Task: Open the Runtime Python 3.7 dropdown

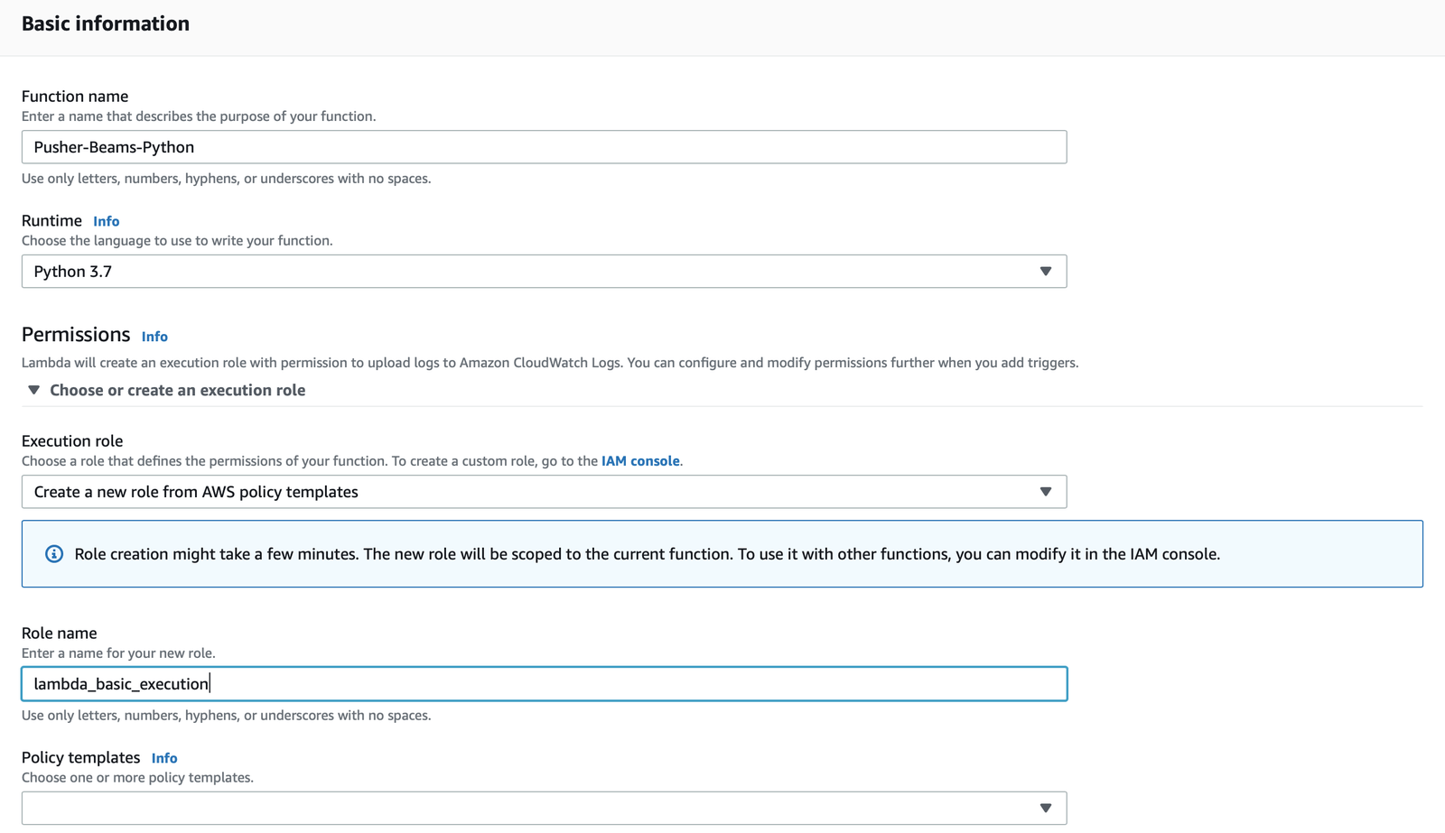Action: click(x=544, y=272)
